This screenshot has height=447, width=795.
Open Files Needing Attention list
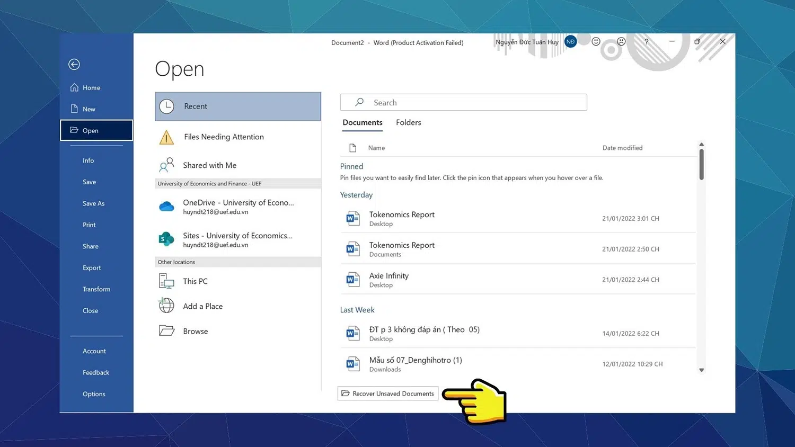pyautogui.click(x=238, y=137)
